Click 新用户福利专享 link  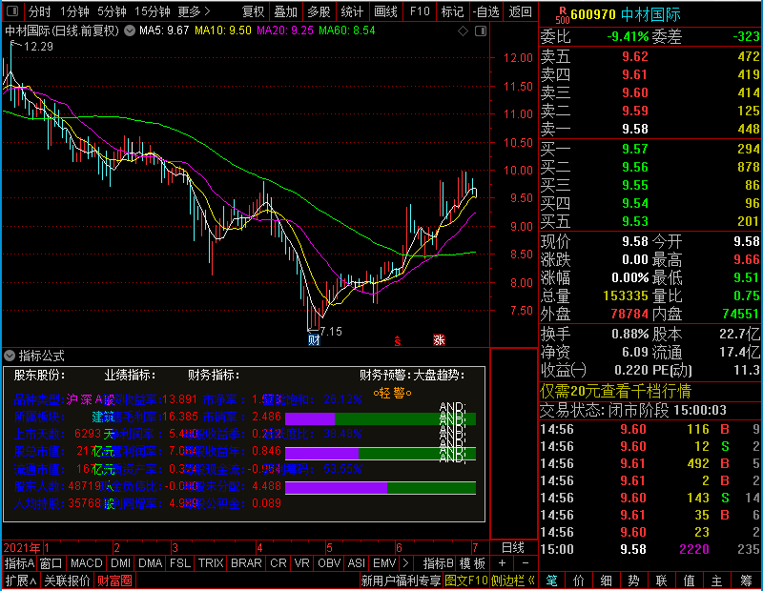pos(401,581)
